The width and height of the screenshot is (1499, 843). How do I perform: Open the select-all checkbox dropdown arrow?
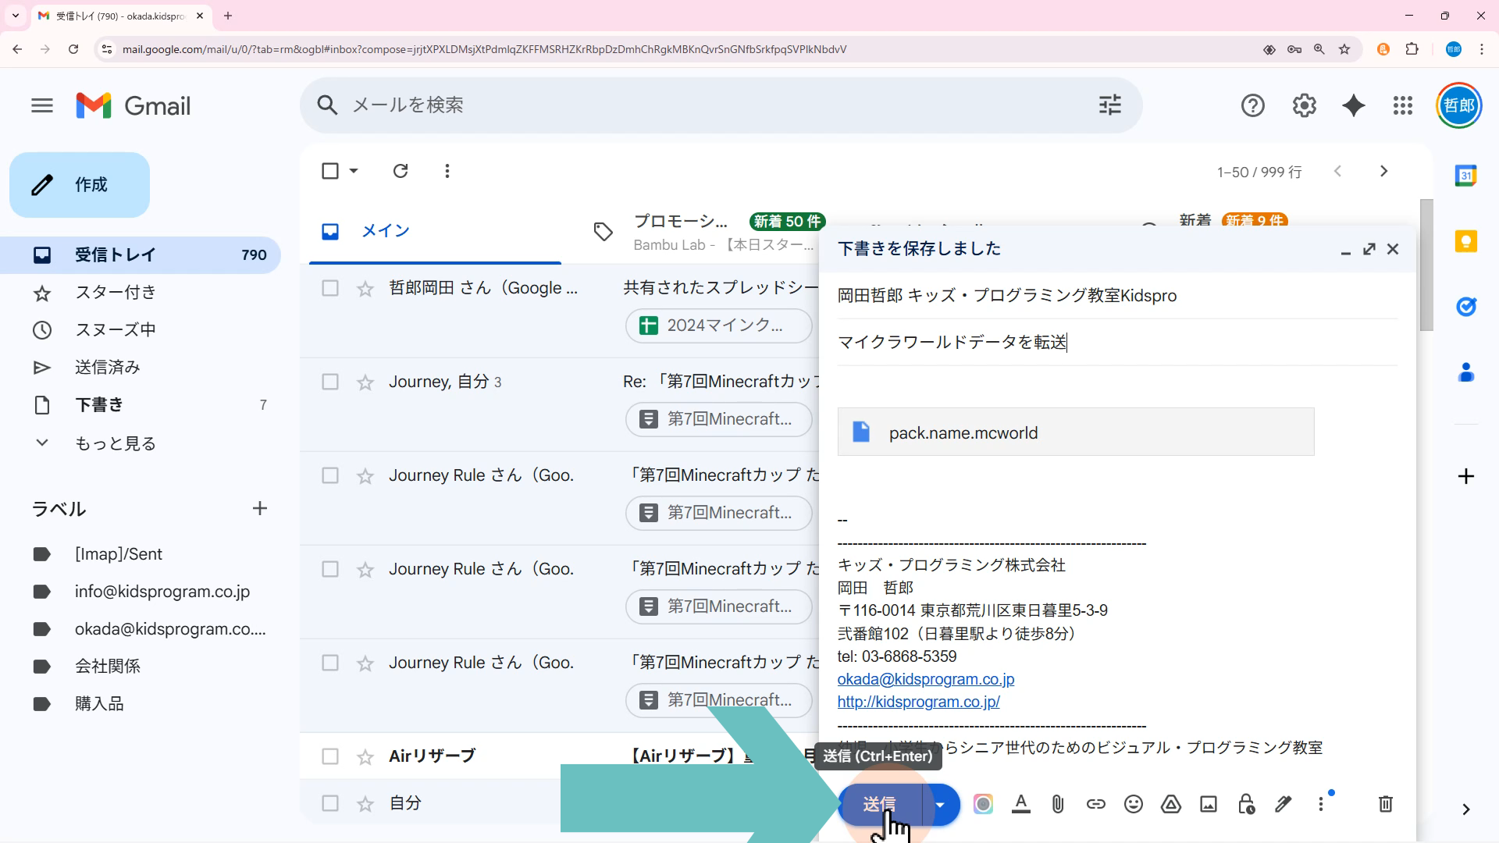pos(354,171)
